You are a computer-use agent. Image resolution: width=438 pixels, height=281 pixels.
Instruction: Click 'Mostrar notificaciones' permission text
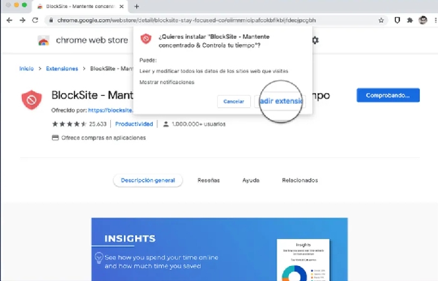pyautogui.click(x=167, y=82)
